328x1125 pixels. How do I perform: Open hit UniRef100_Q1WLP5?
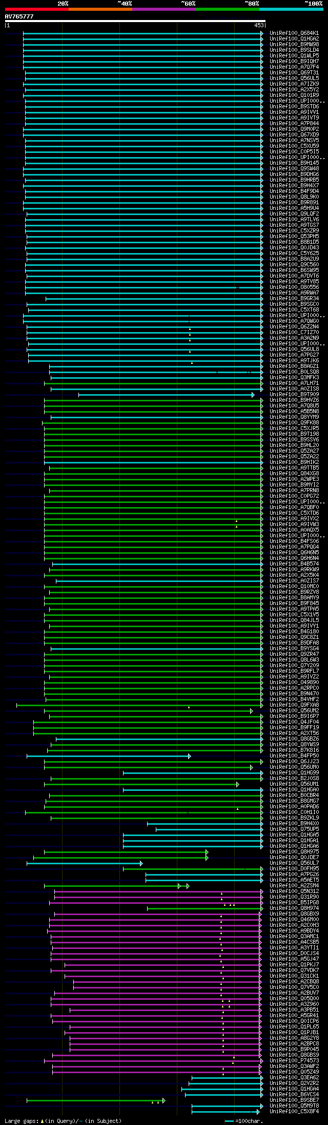pyautogui.click(x=294, y=55)
